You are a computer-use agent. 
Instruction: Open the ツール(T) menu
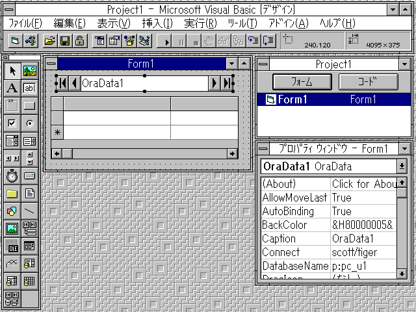coord(242,23)
